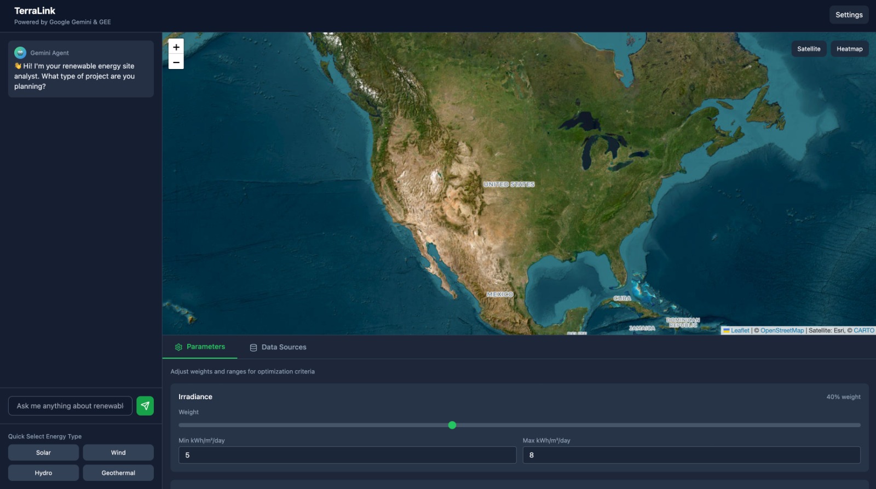Toggle the Satellite map layer

pyautogui.click(x=809, y=49)
